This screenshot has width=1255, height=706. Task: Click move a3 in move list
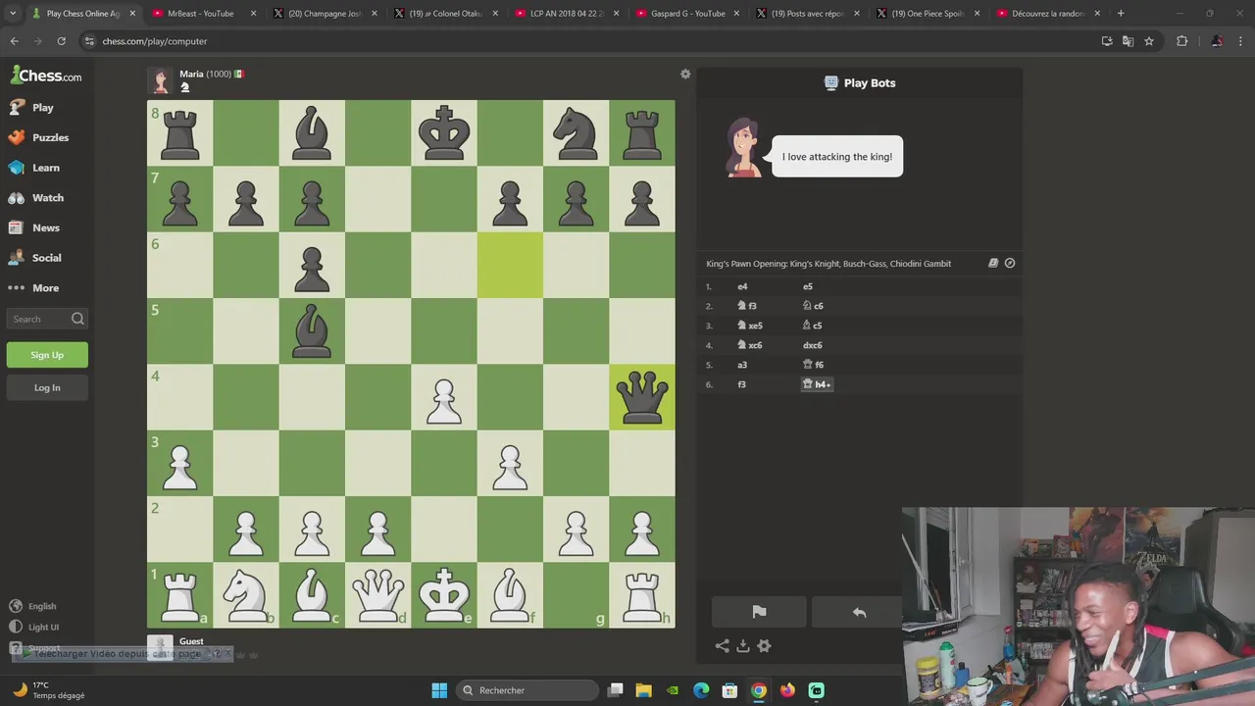[x=742, y=365]
